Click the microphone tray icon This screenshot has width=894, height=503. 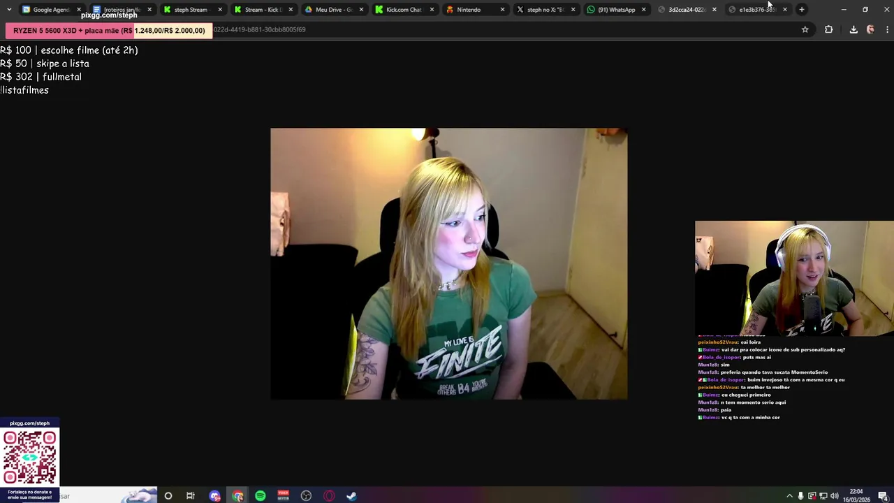[x=800, y=496]
